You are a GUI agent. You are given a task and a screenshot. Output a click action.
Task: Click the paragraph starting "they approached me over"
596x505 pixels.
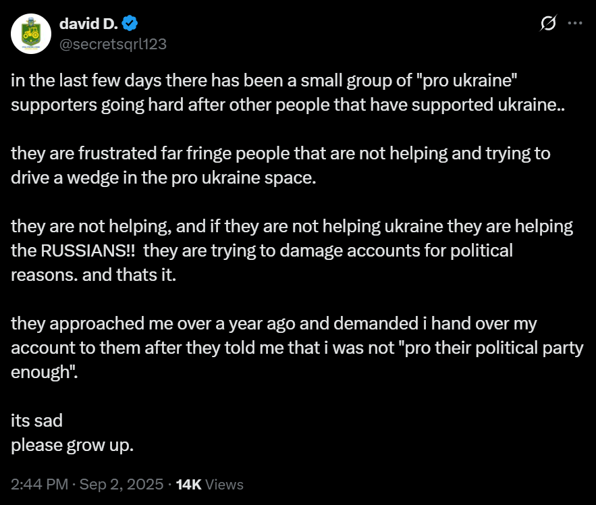(297, 348)
